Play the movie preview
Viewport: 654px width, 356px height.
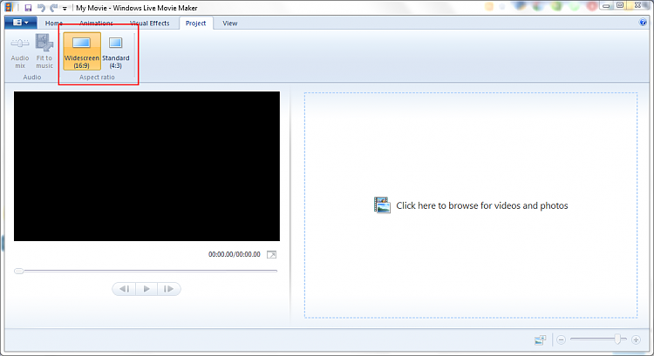[146, 289]
